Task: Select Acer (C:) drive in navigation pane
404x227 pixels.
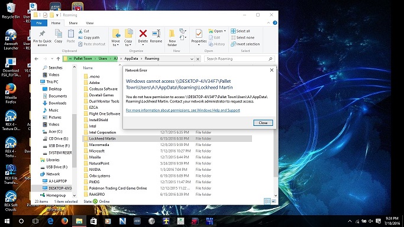Action: [x=53, y=131]
